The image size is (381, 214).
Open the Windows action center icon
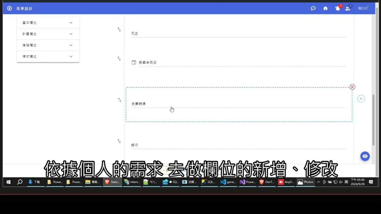click(x=371, y=182)
